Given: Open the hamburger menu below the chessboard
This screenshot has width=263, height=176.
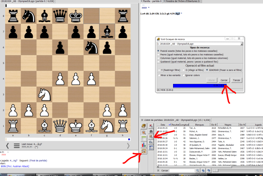Looking at the screenshot, I should point(16,146).
